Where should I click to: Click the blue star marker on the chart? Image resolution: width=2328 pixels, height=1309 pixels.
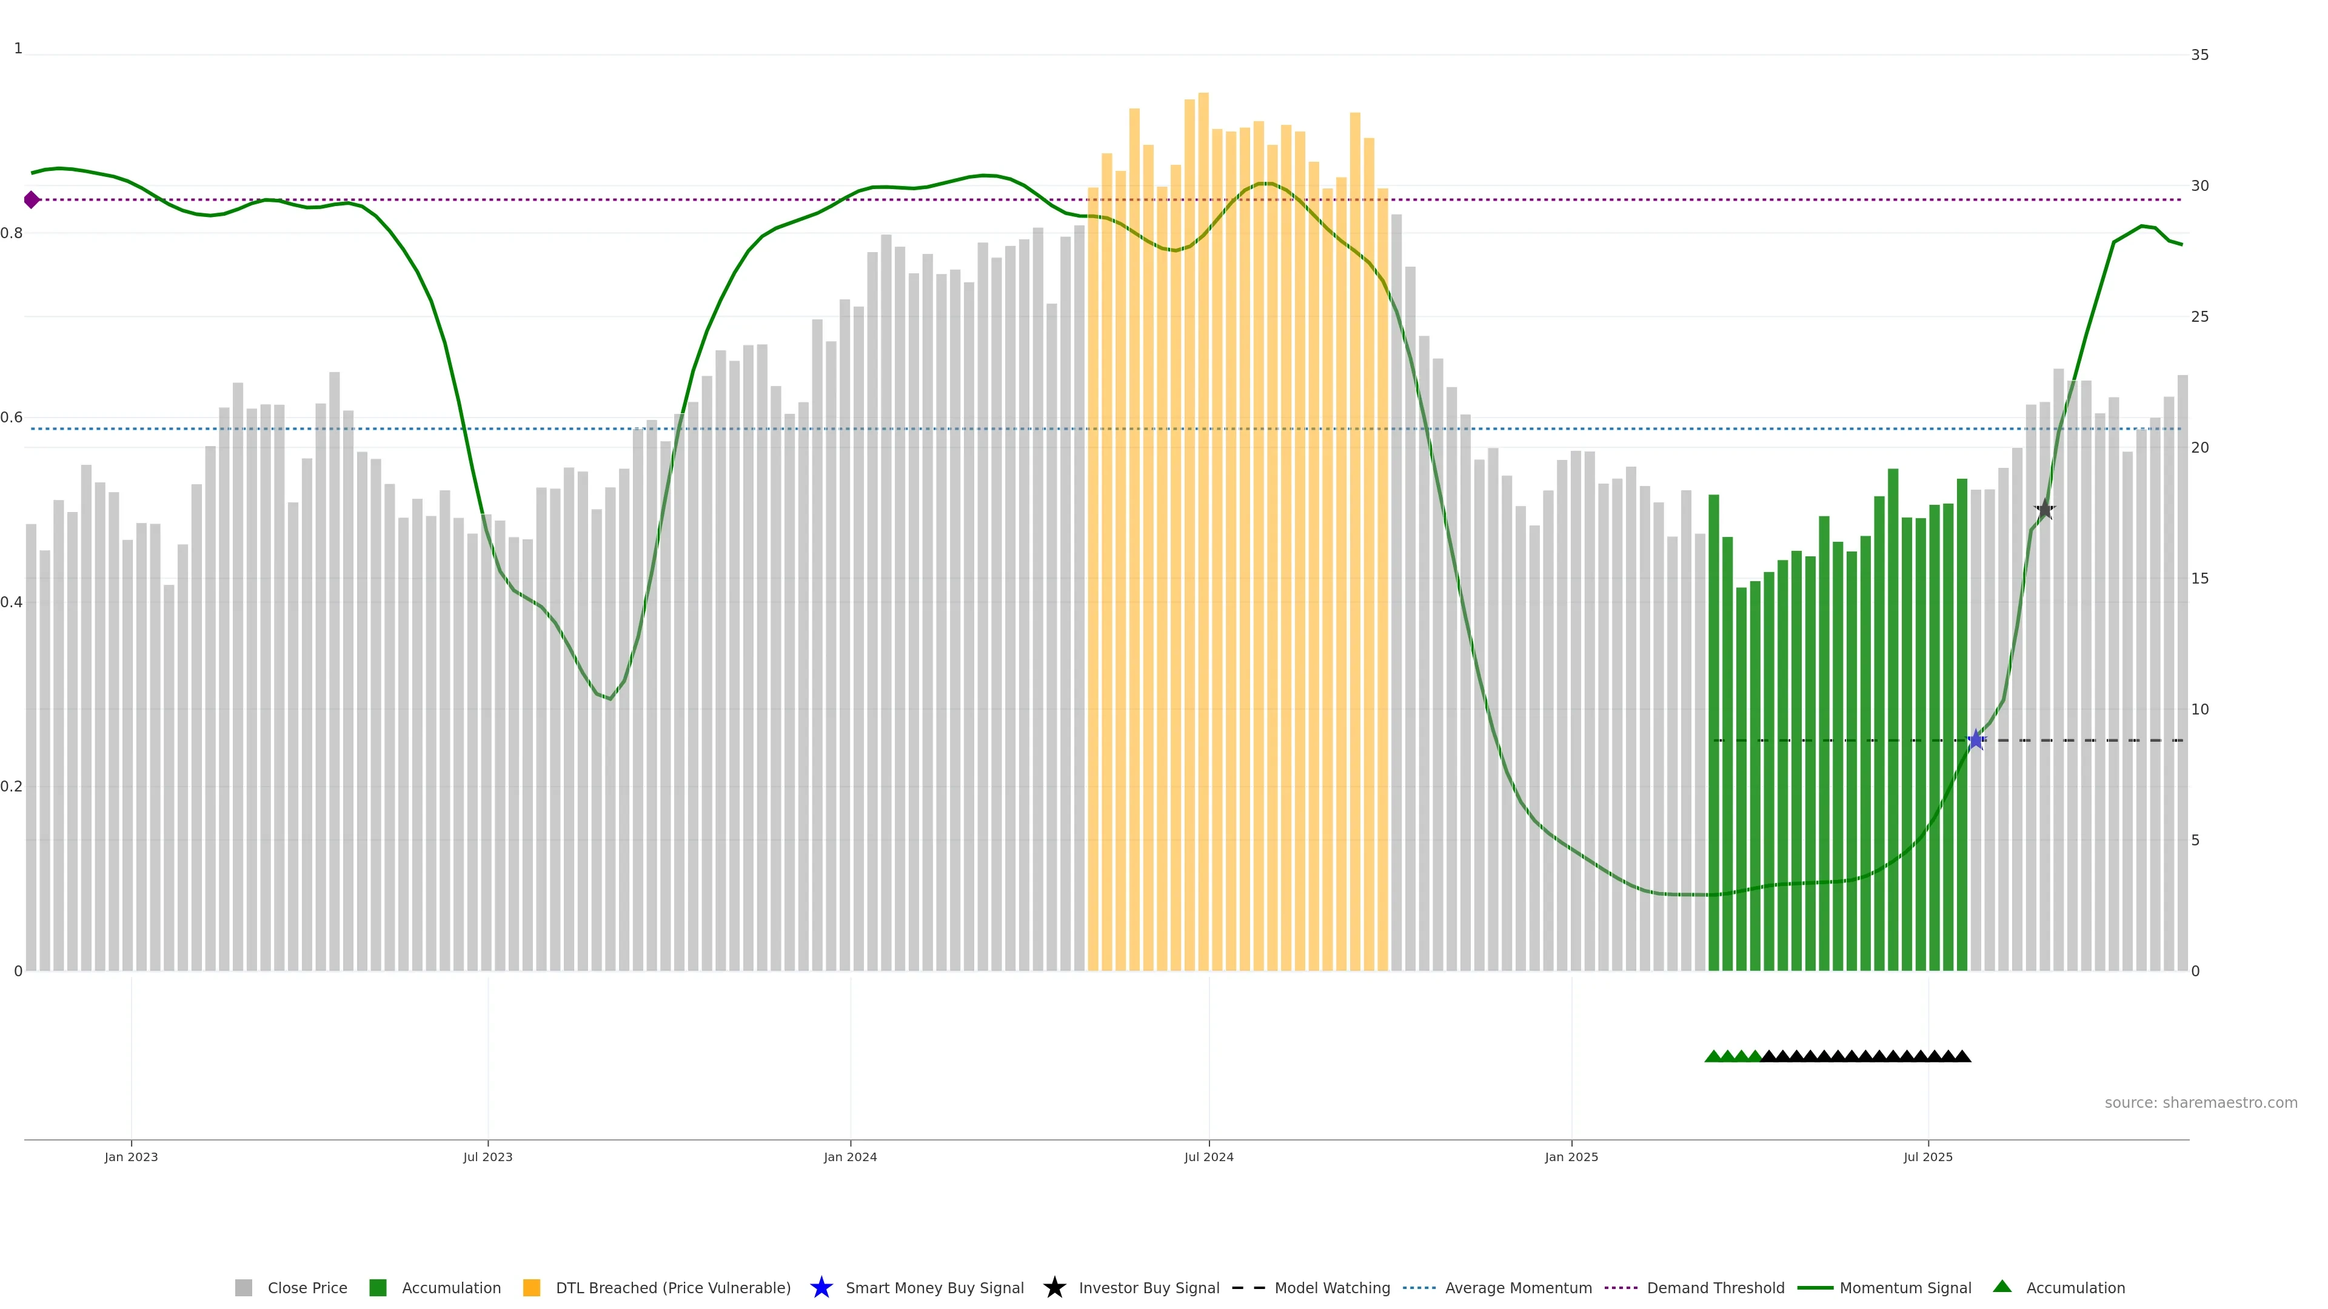pos(1976,740)
